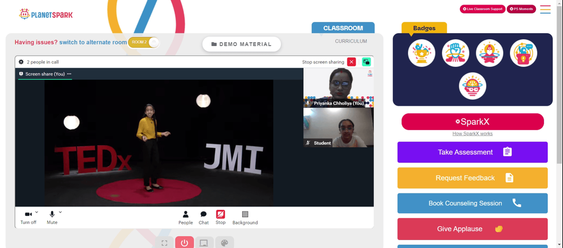Open the screen share options ellipsis

69,74
